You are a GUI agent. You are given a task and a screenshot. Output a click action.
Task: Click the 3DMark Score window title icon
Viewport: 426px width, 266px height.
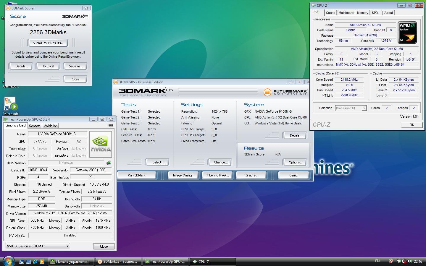8,8
